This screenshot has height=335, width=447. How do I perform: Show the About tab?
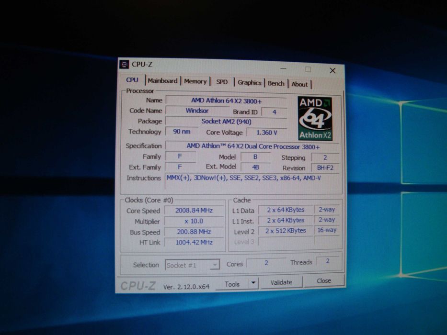299,84
